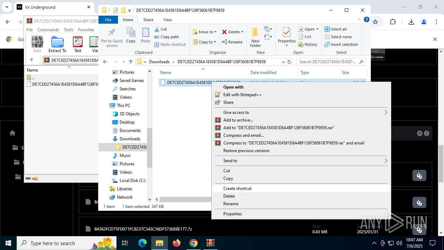444x250 pixels.
Task: Click the Cut scissors ribbon item
Action: point(161,29)
